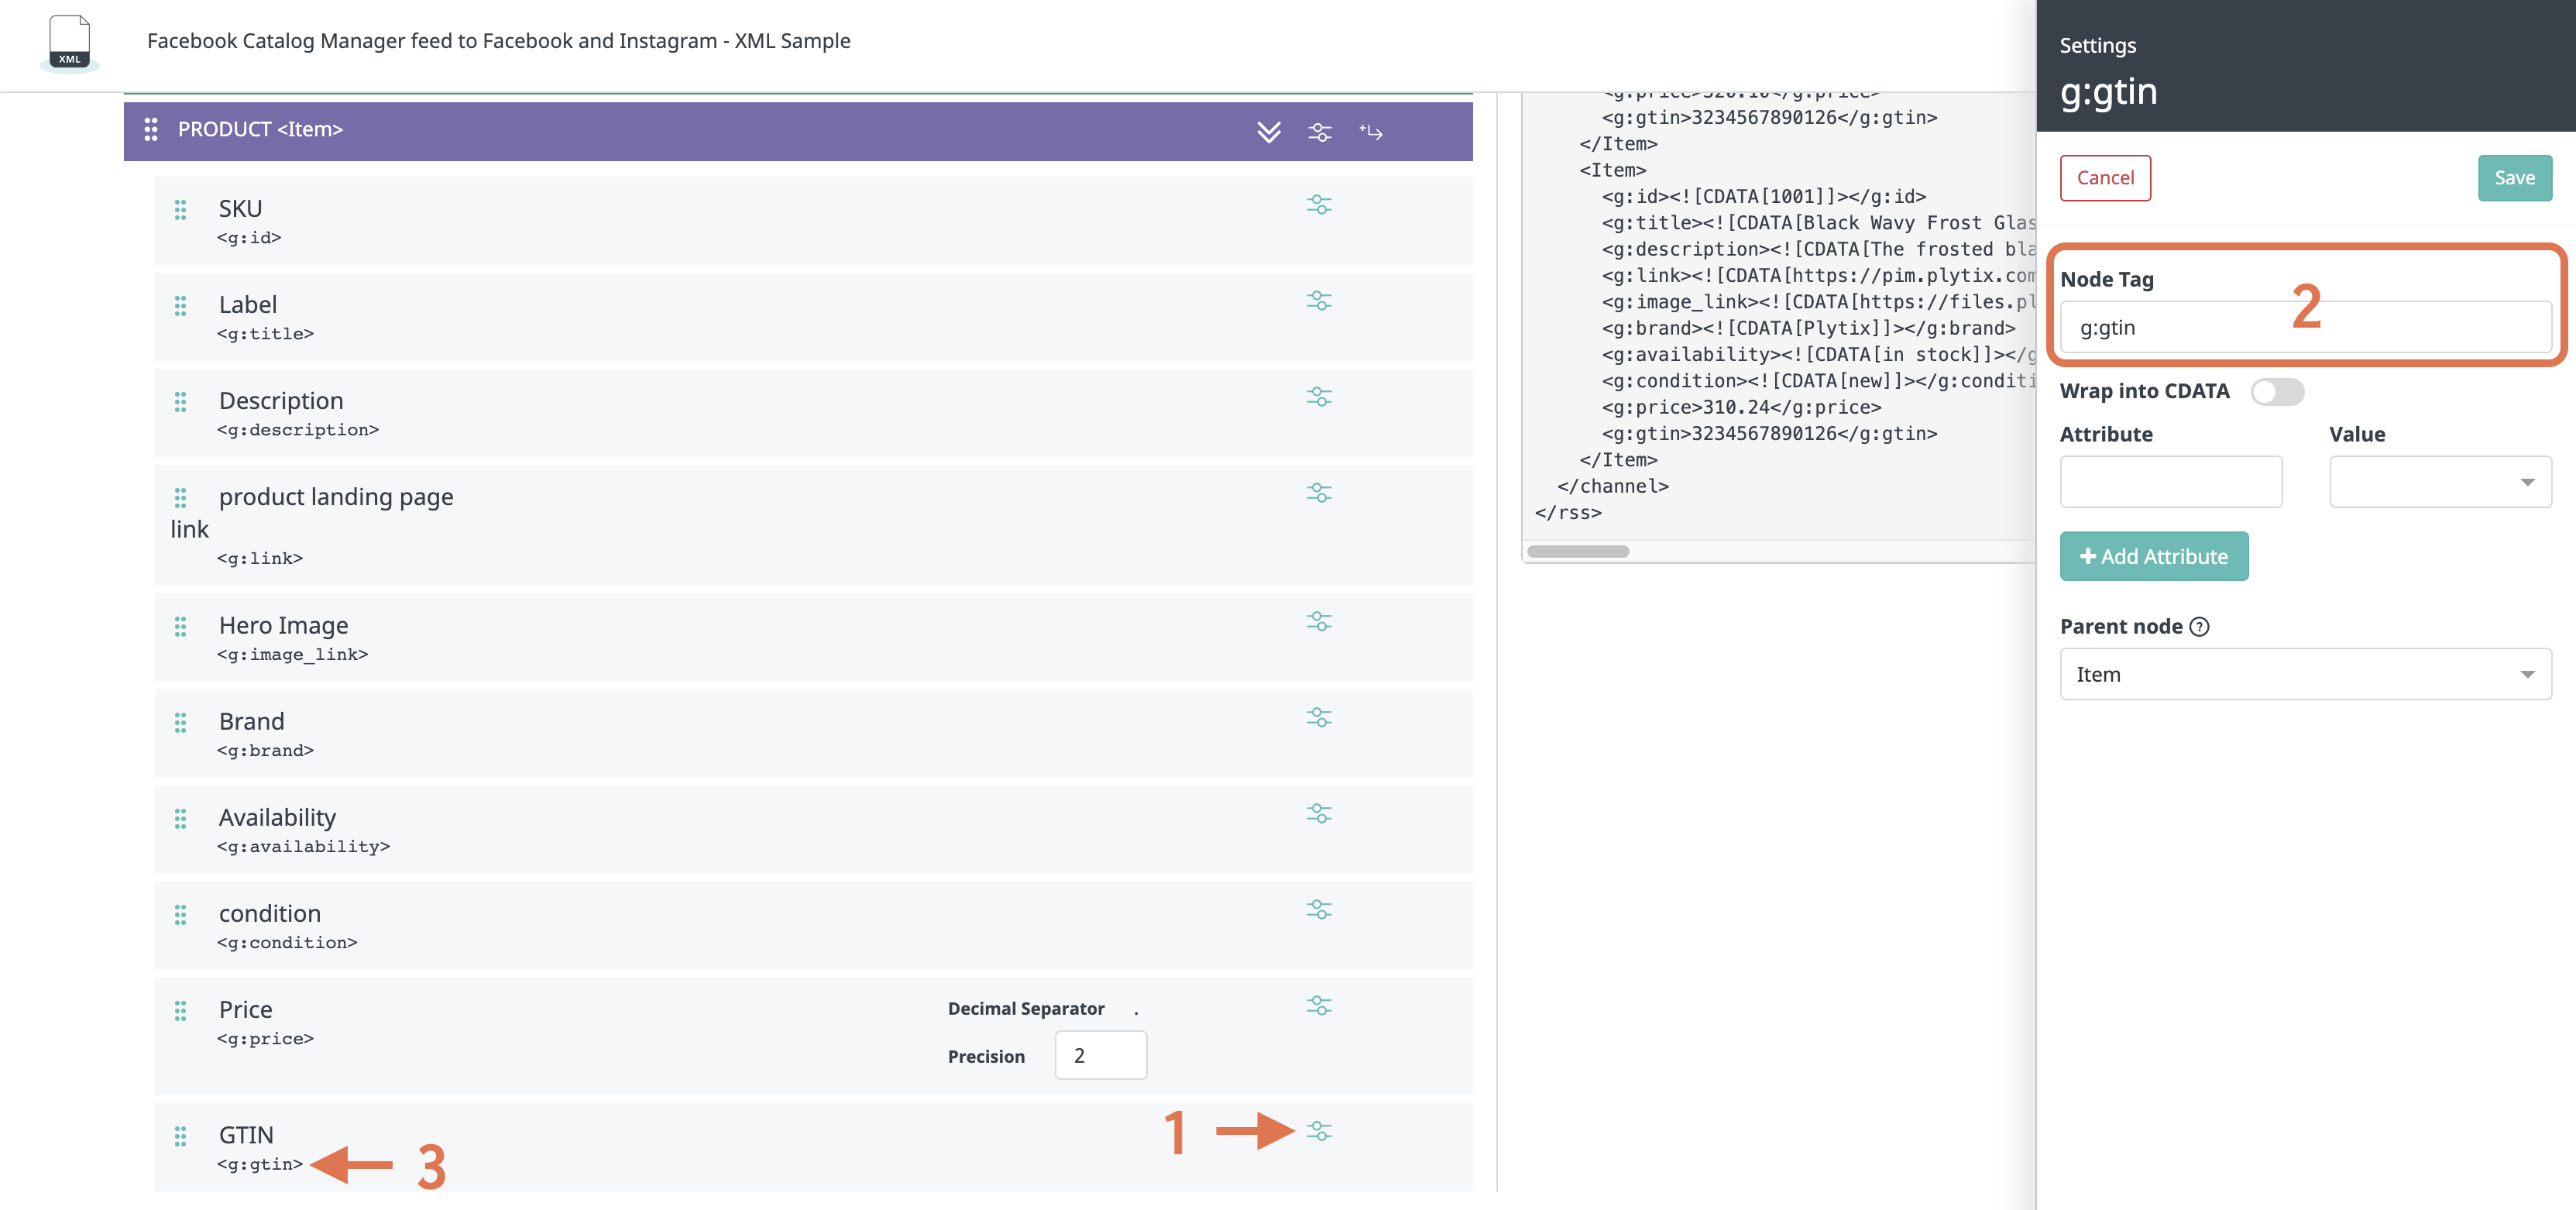Click the GTIN row drag handle
2576x1210 pixels.
point(180,1136)
